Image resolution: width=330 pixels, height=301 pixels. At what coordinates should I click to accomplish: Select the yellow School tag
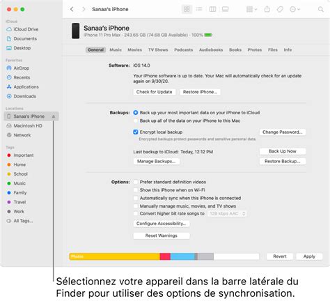(17, 173)
